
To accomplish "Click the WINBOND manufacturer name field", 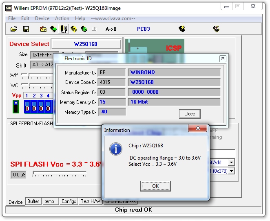I will (174, 72).
